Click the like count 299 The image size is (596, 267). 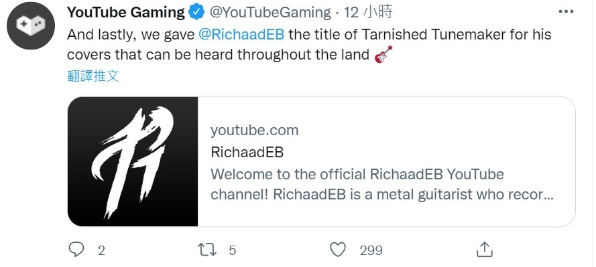coord(371,250)
